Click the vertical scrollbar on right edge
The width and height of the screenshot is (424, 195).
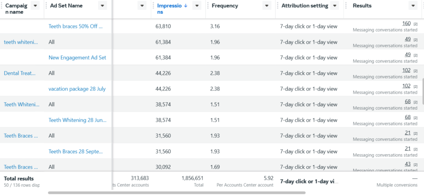pyautogui.click(x=422, y=91)
